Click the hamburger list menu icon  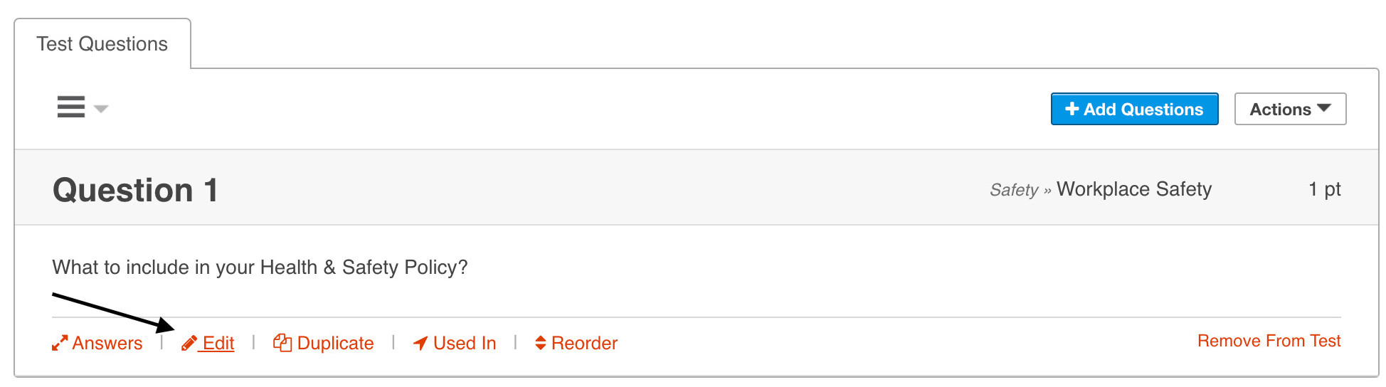(71, 107)
